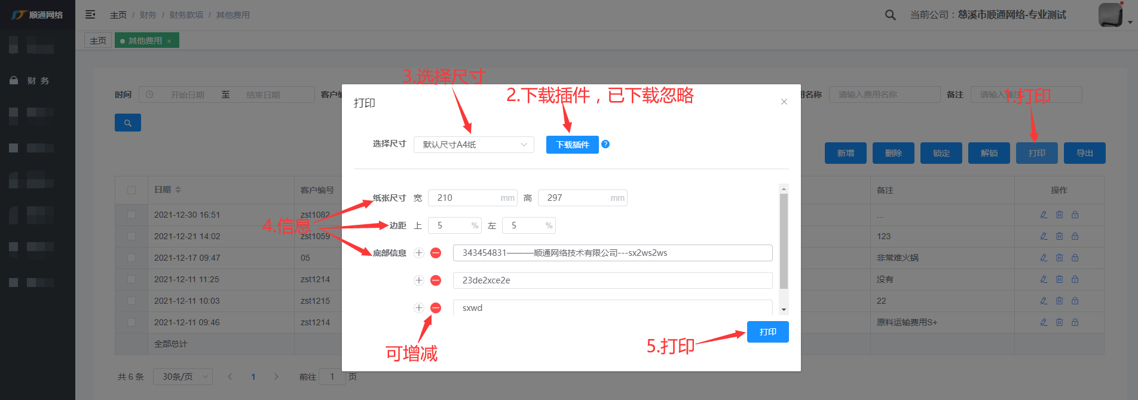
Task: Click the search magnifier icon in header
Action: tap(890, 15)
